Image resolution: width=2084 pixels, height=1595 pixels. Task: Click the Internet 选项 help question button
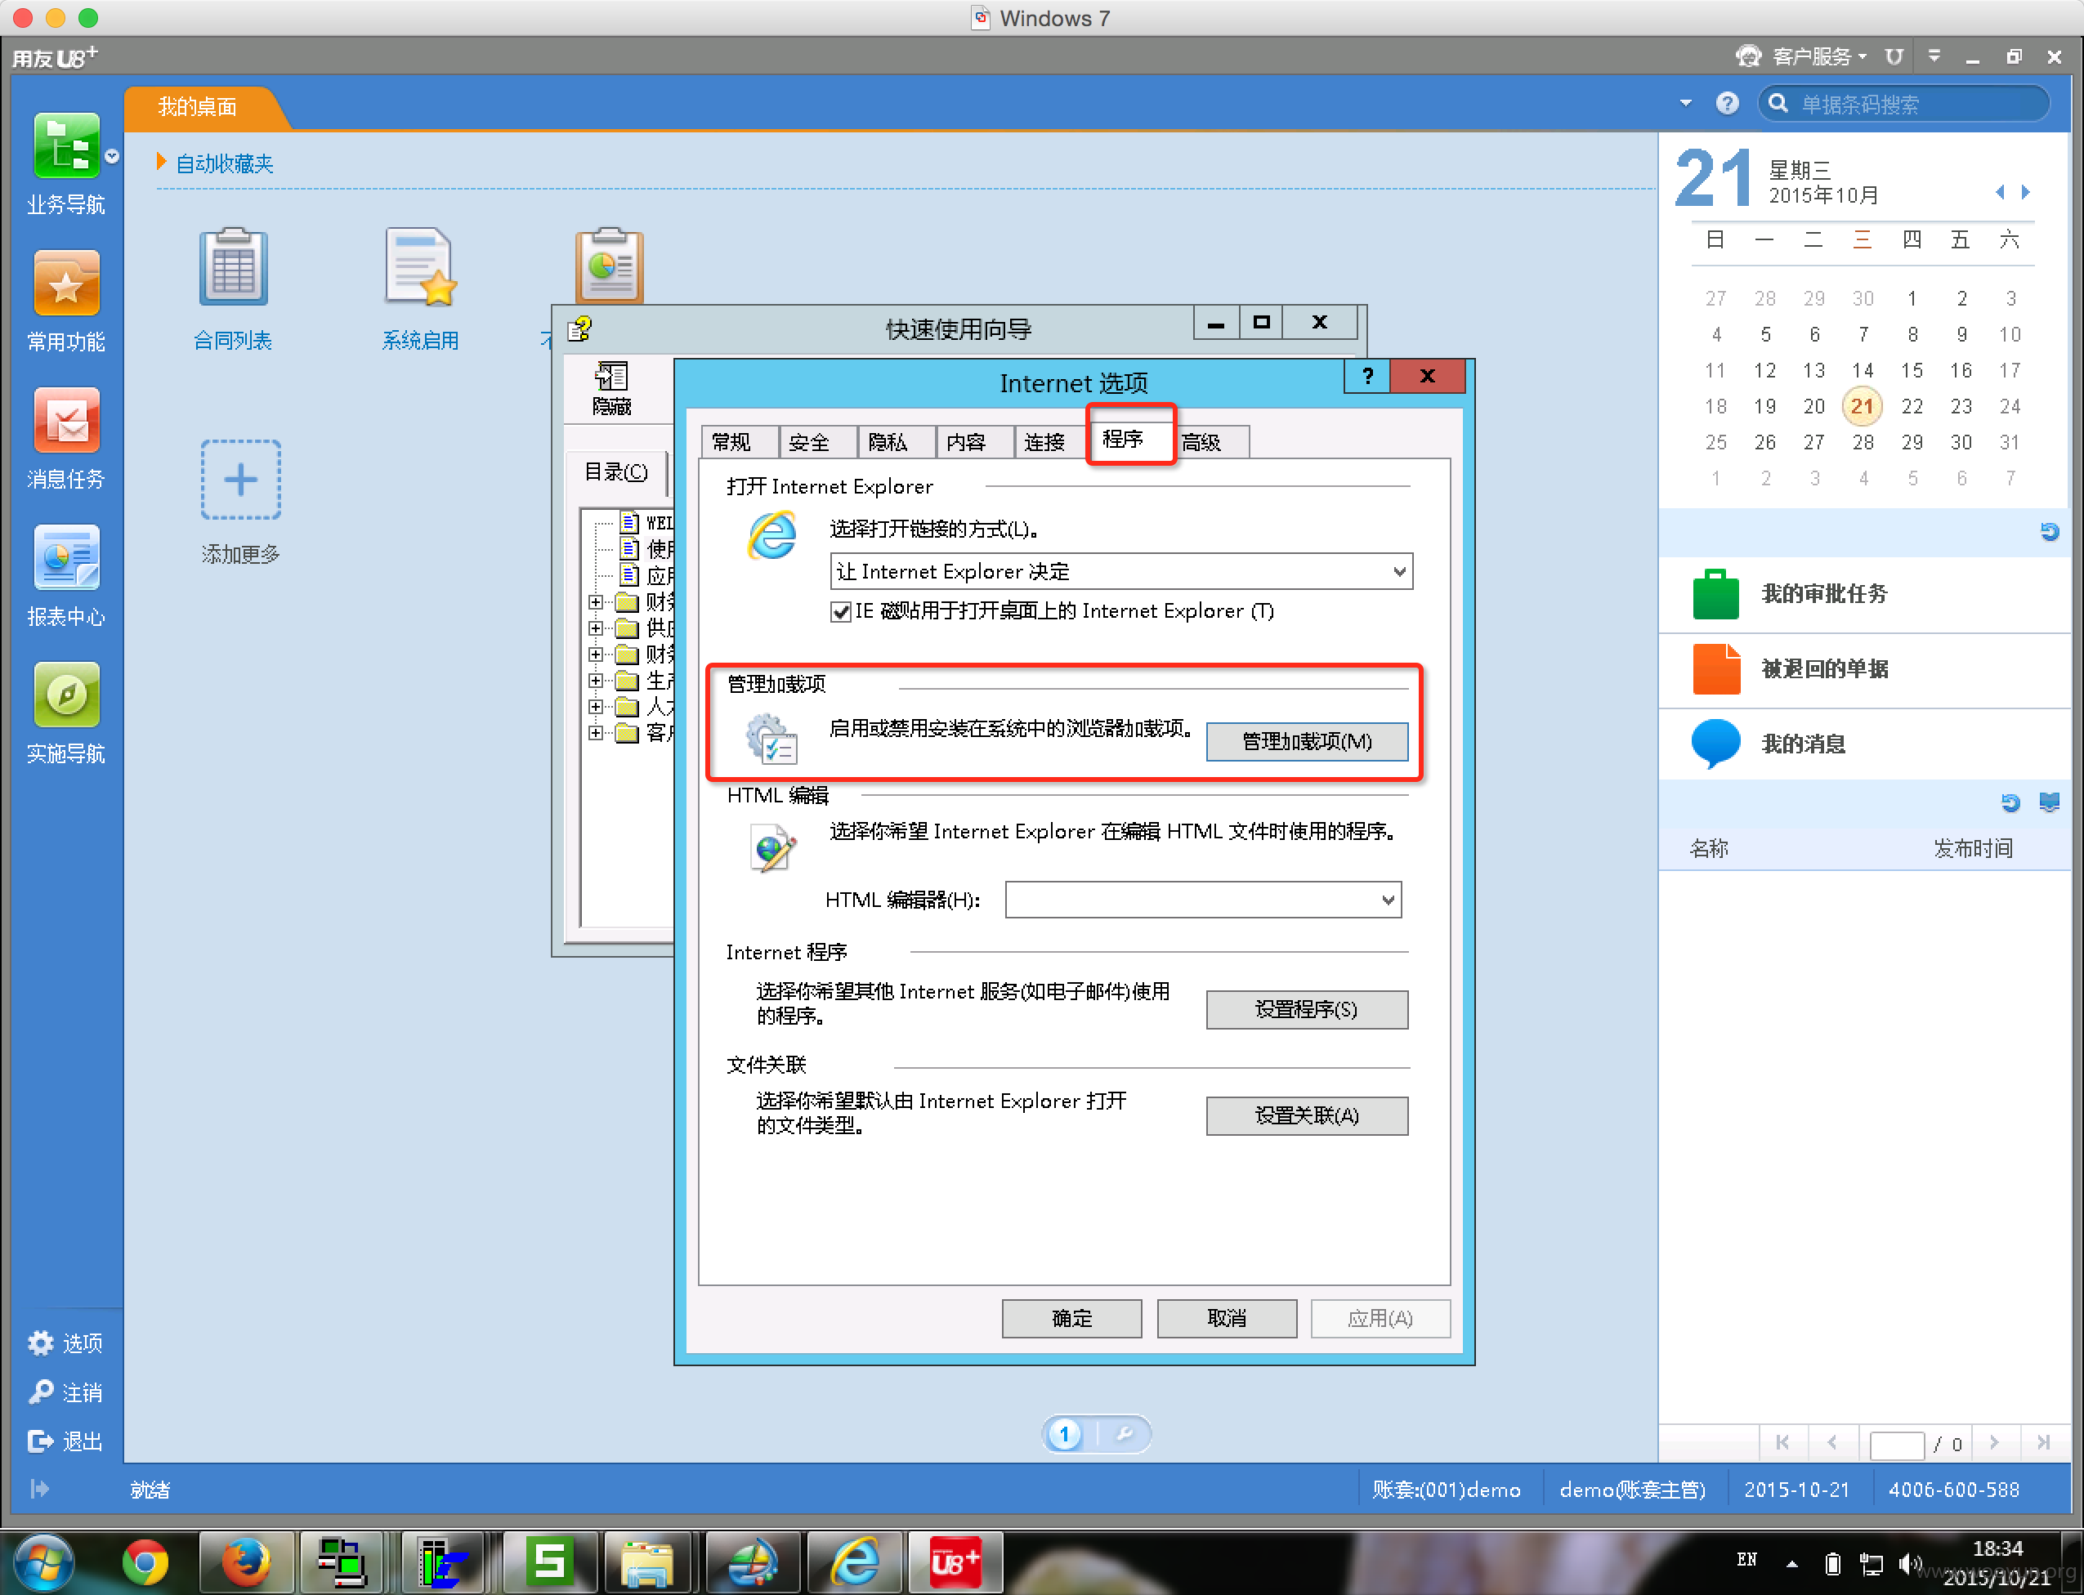1367,376
